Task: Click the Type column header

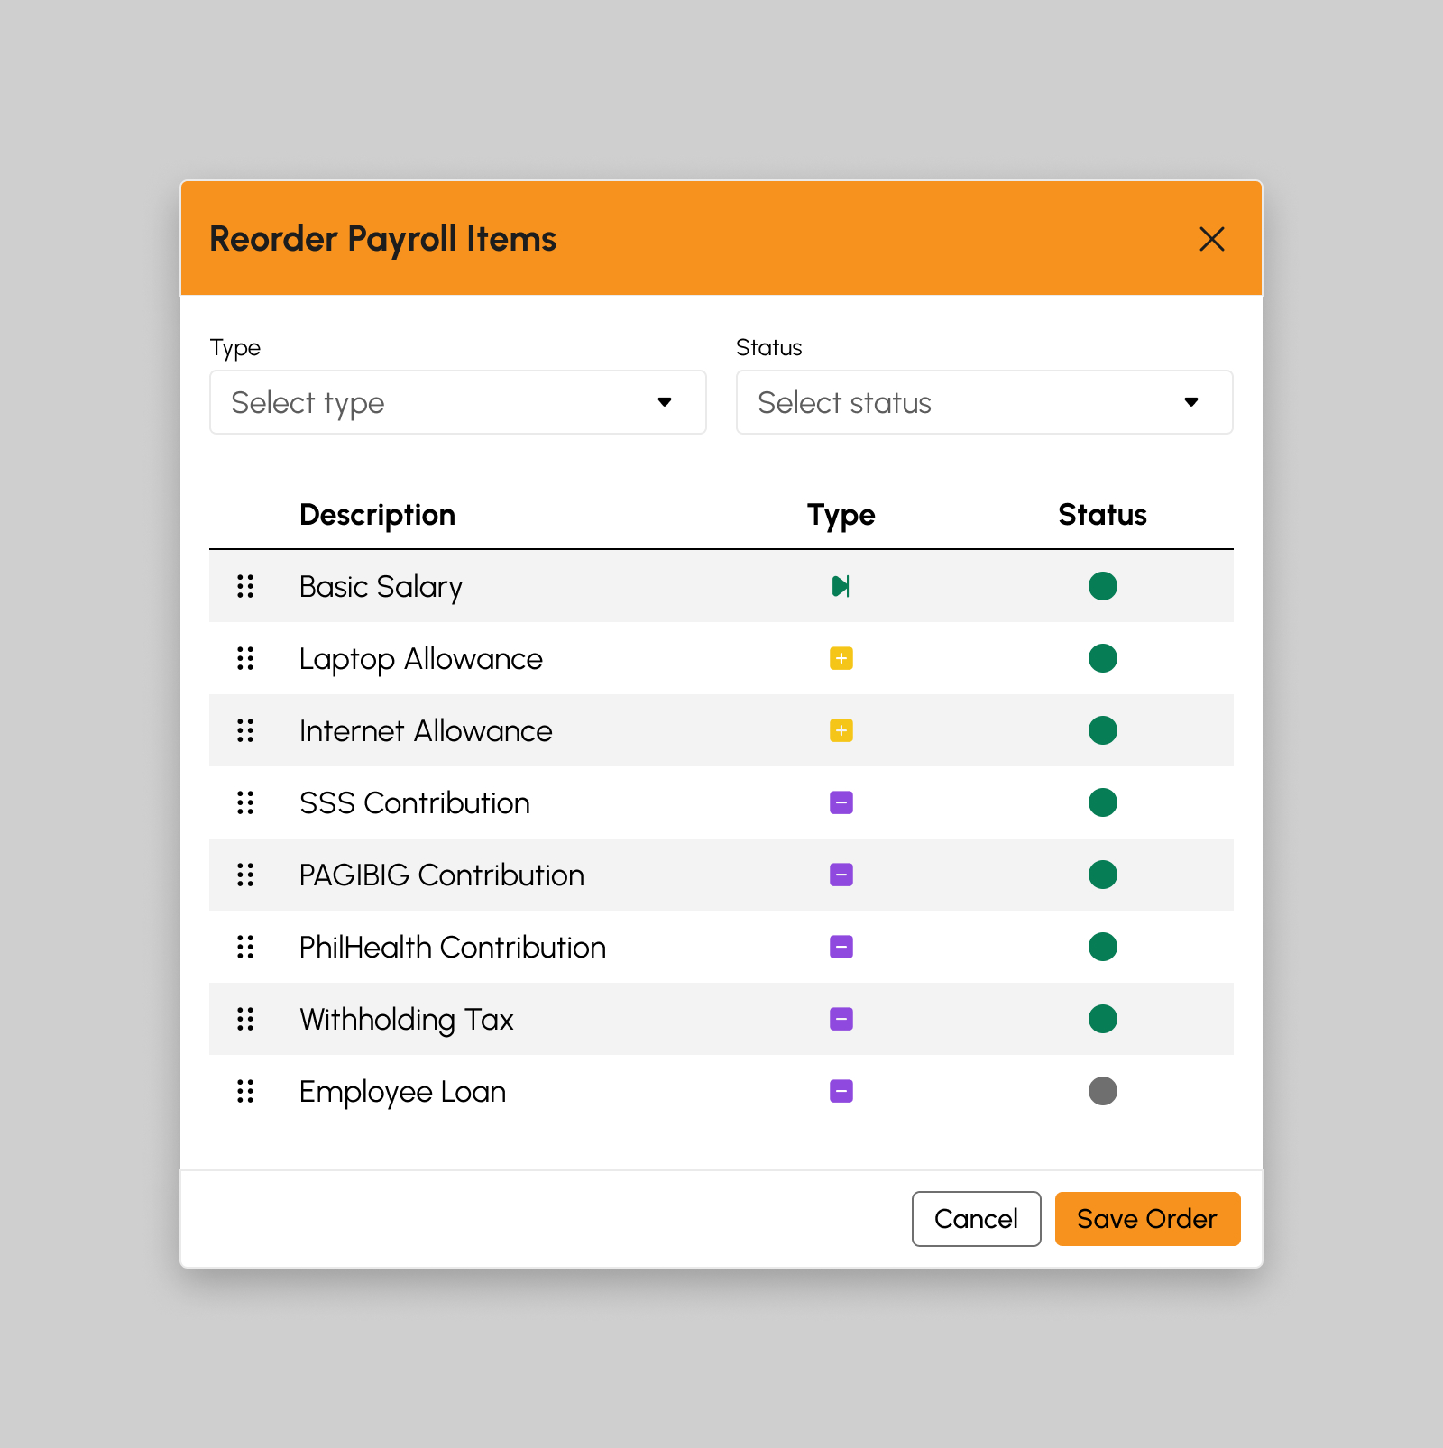Action: (841, 515)
